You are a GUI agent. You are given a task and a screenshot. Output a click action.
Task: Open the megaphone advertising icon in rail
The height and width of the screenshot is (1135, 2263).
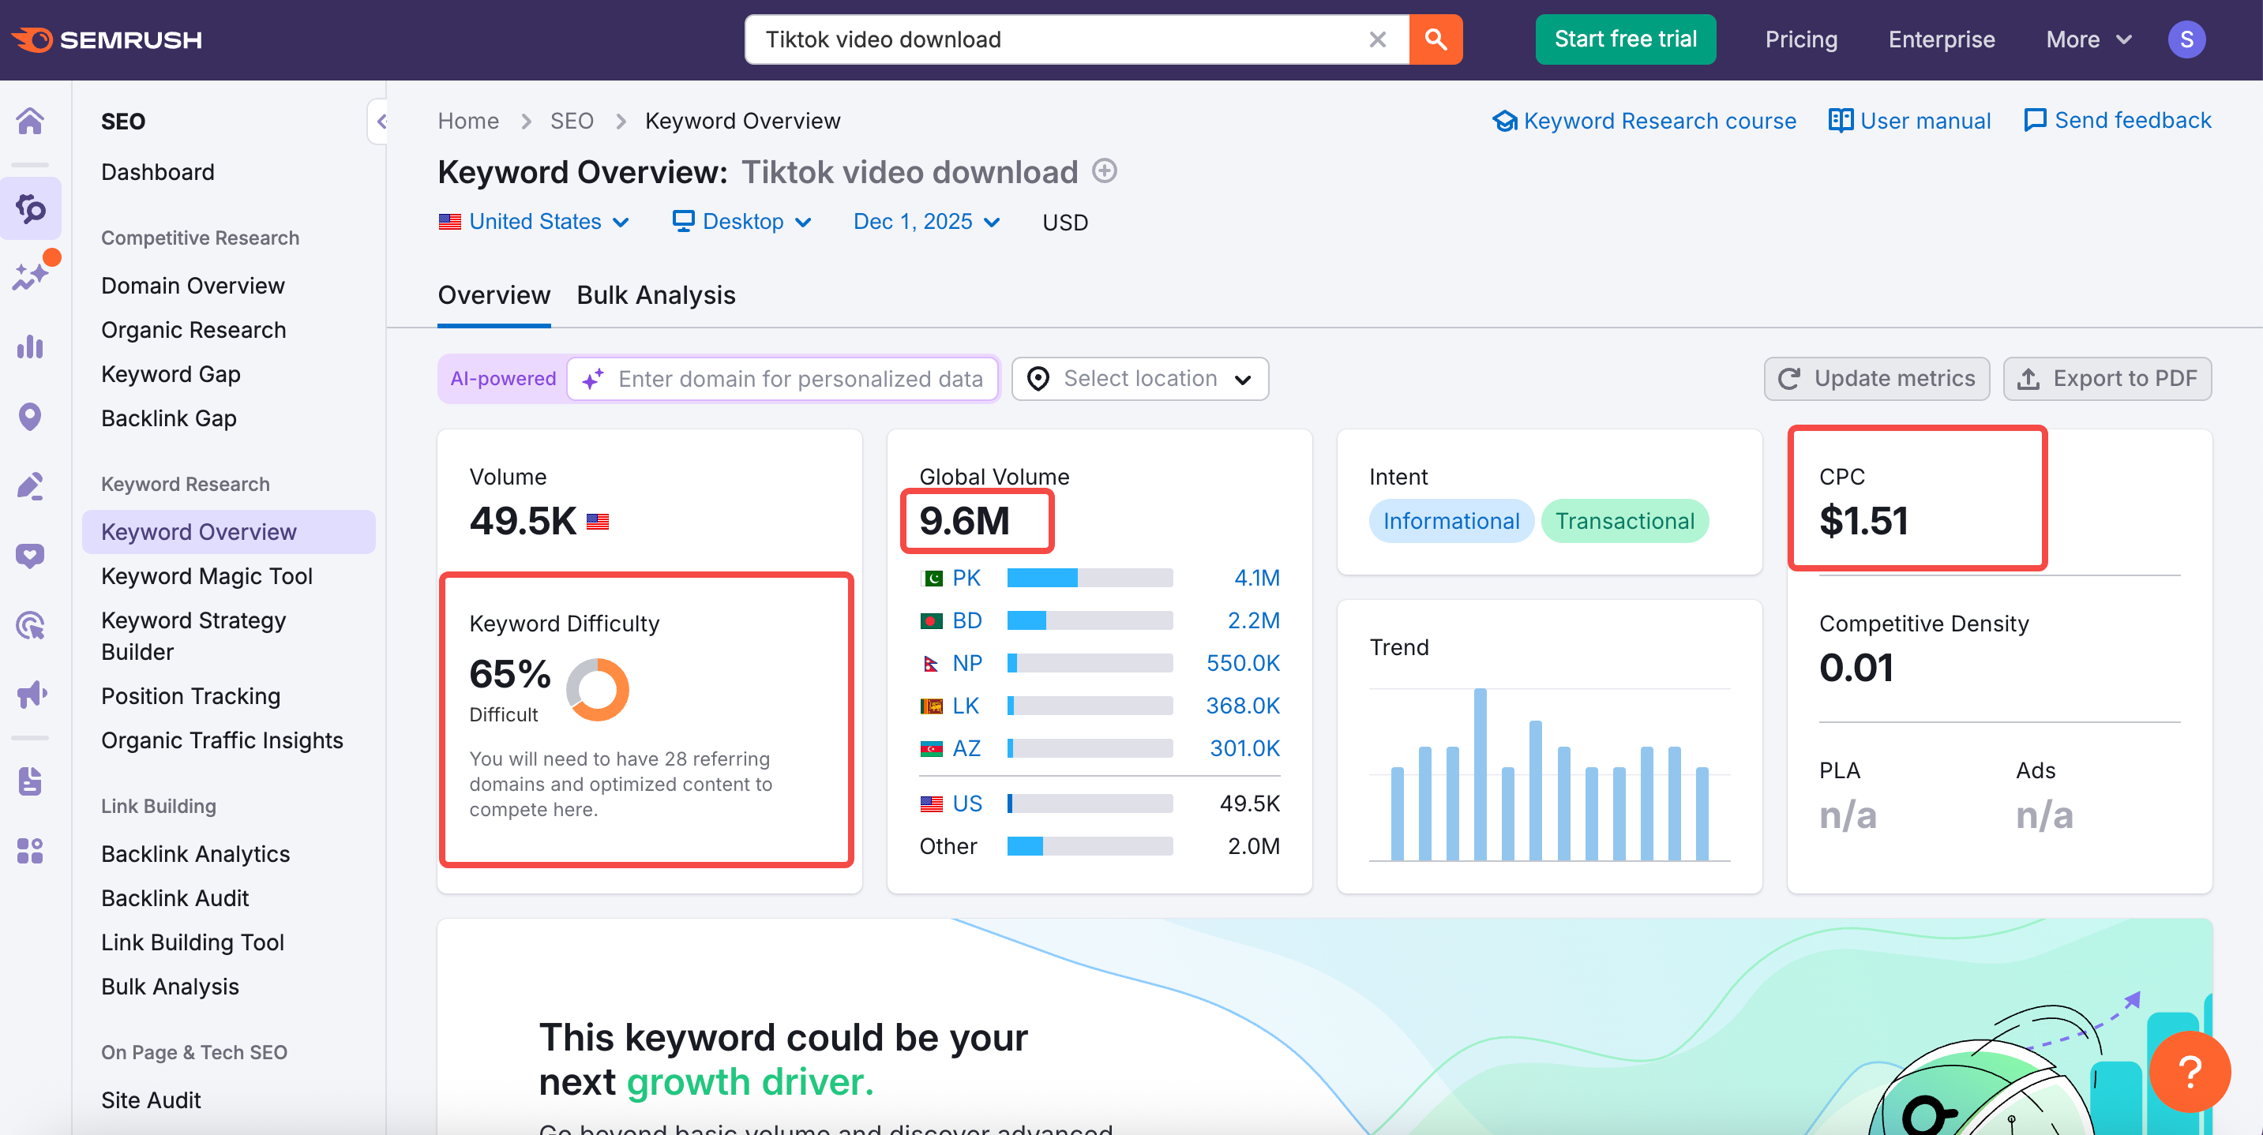coord(31,695)
